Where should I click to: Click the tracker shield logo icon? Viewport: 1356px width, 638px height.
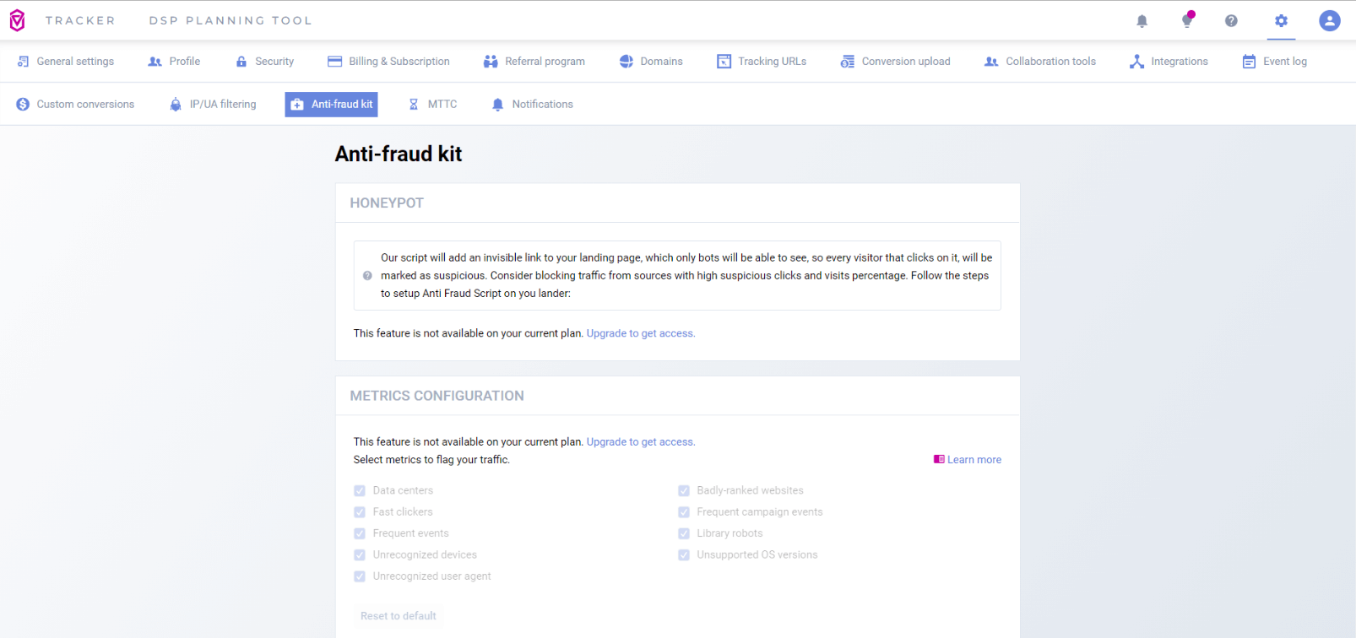coord(17,20)
